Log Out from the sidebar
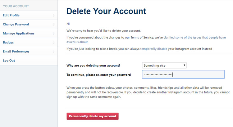Viewport: 233px width, 127px height. pyautogui.click(x=9, y=60)
